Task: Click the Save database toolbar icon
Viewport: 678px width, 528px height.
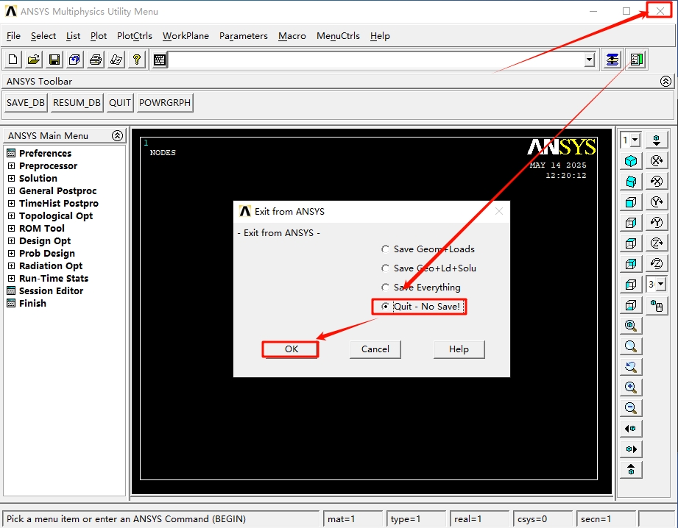Action: click(54, 60)
